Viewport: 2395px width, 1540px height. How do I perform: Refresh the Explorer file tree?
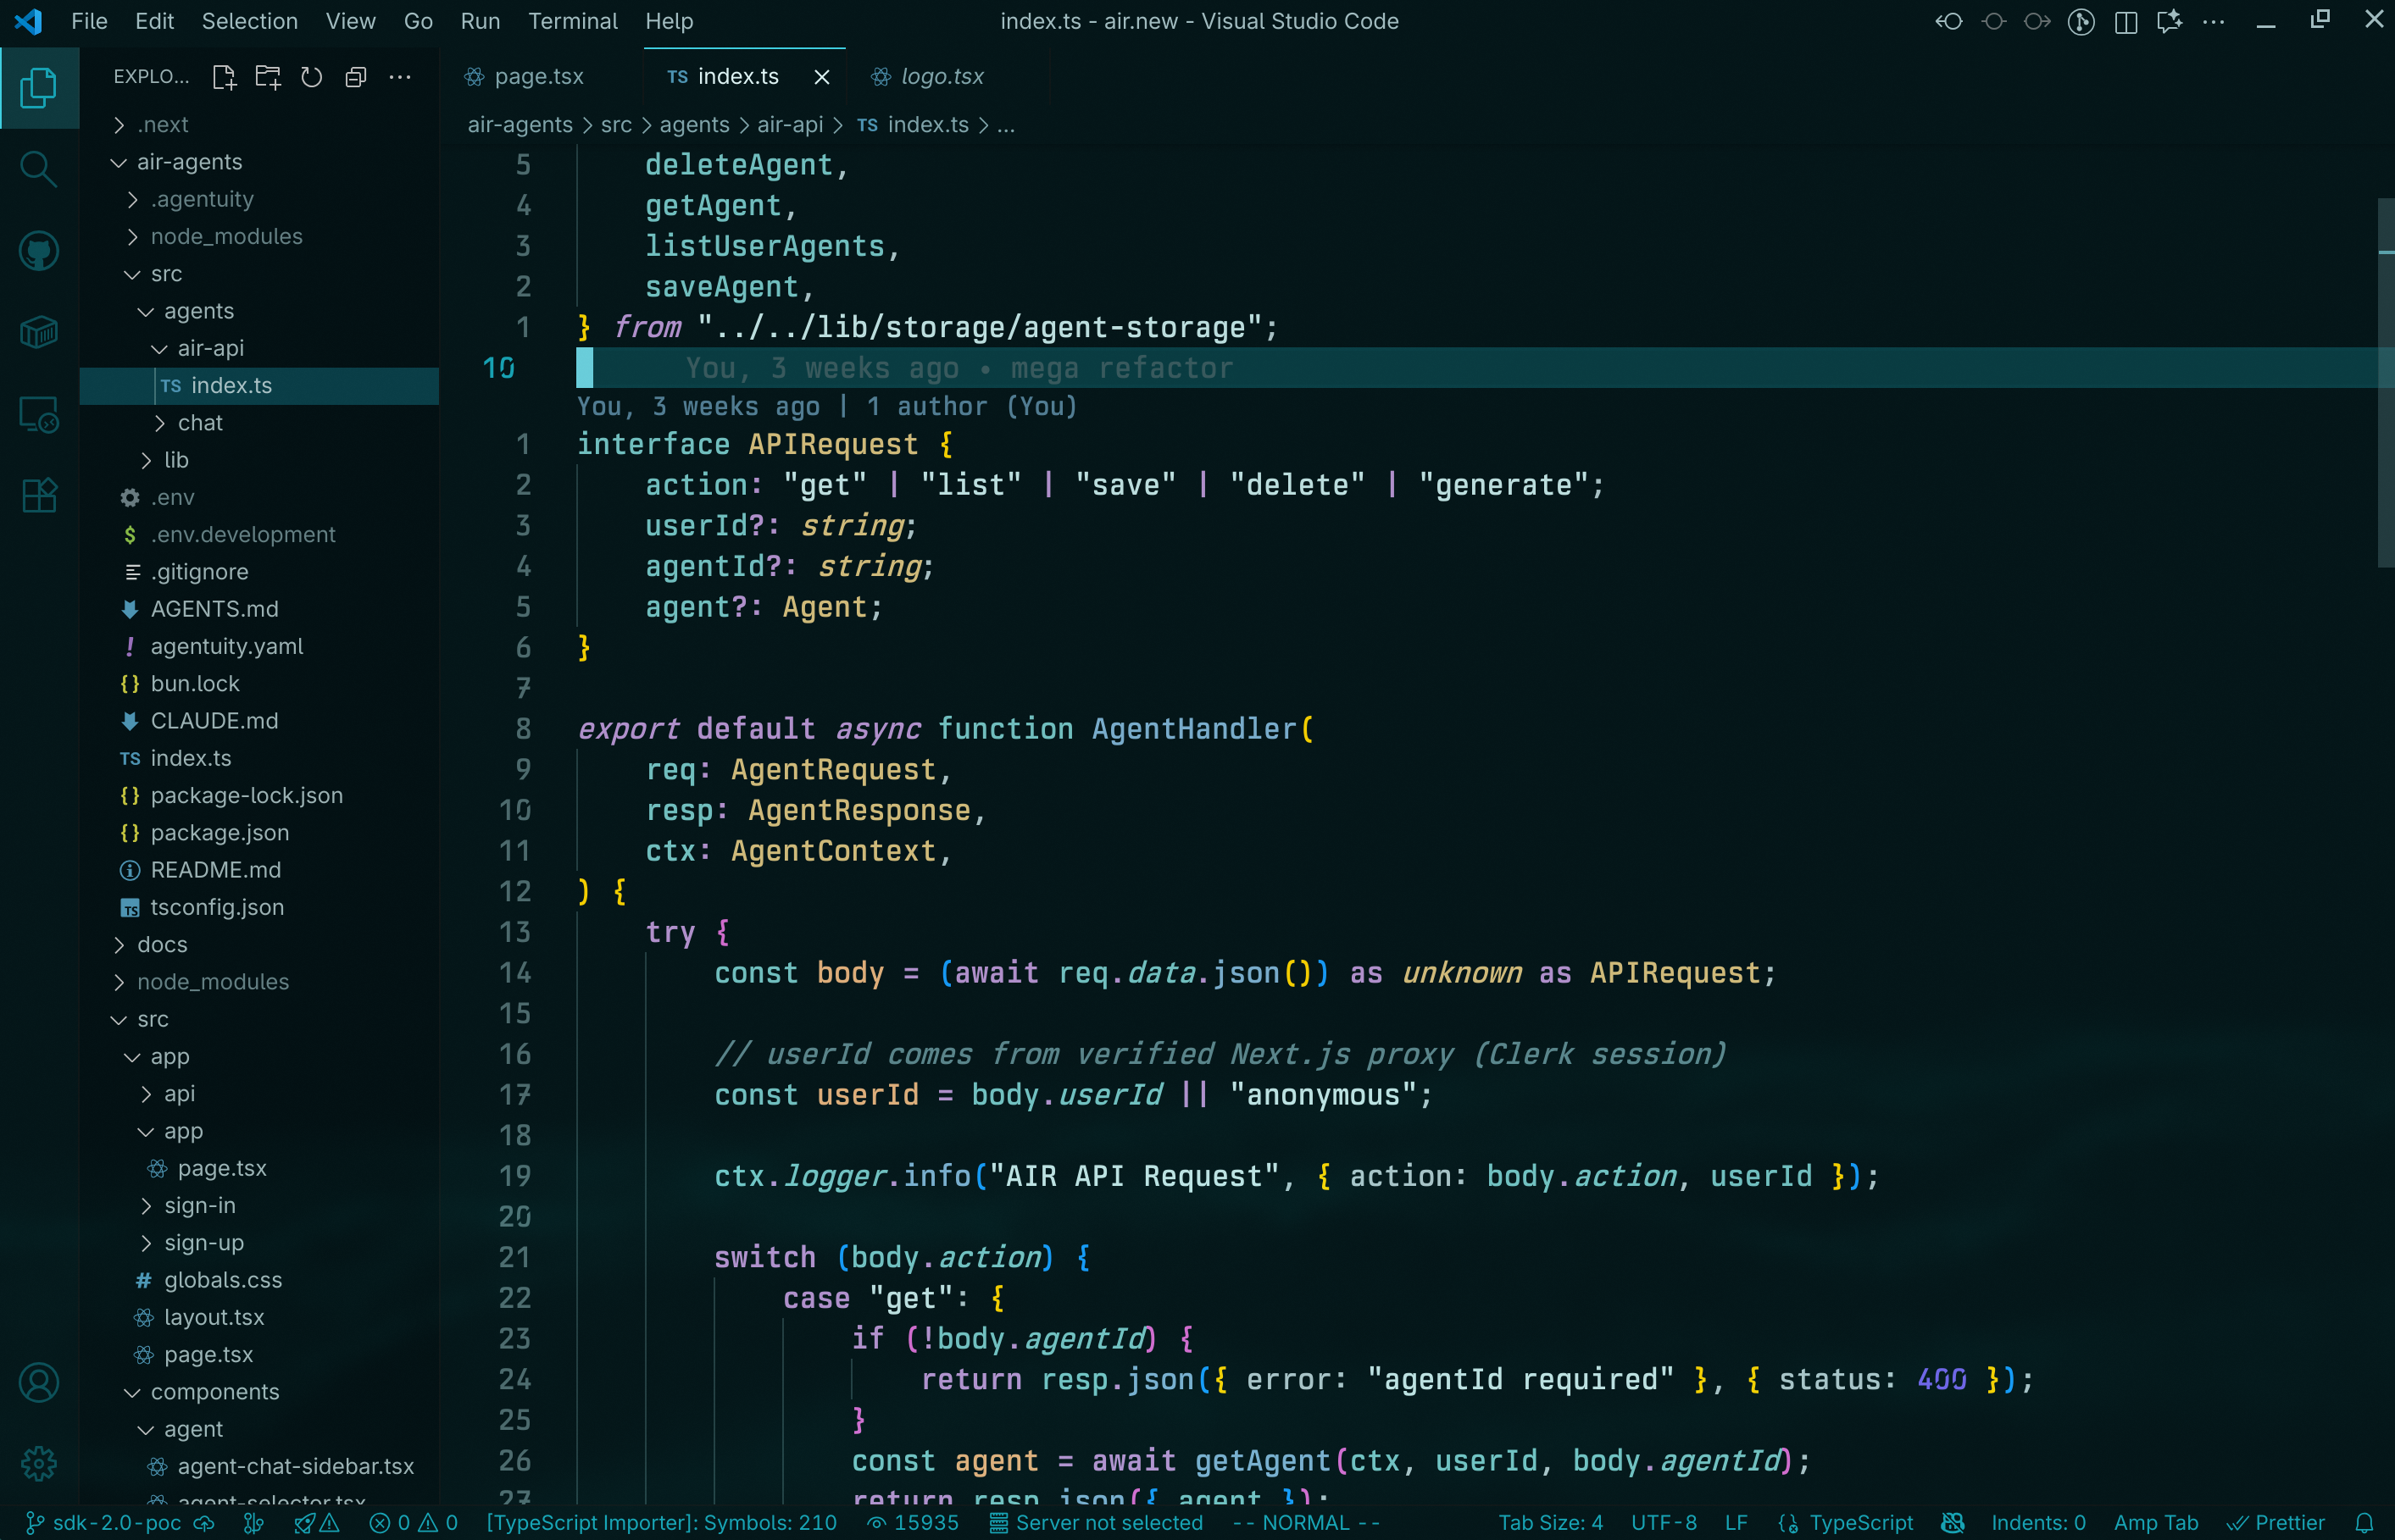(x=312, y=77)
